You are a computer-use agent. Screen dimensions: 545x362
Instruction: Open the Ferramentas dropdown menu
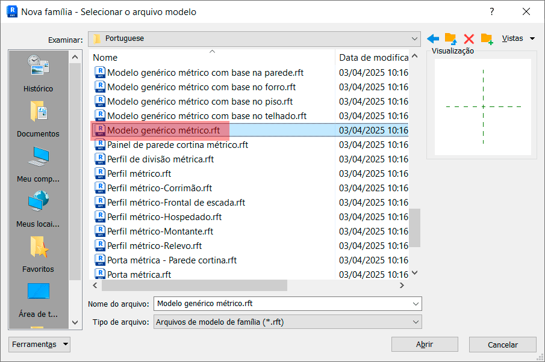40,345
